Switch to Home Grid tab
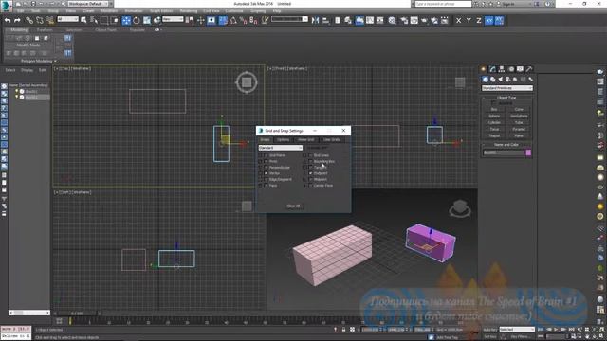 tap(305, 139)
